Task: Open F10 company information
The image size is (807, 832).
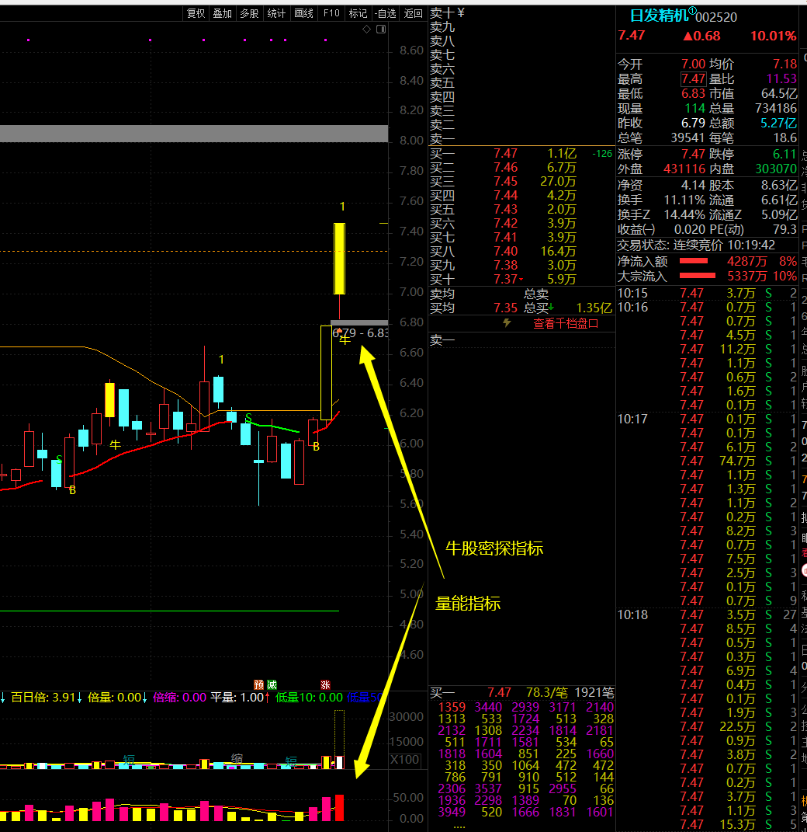Action: pos(331,13)
